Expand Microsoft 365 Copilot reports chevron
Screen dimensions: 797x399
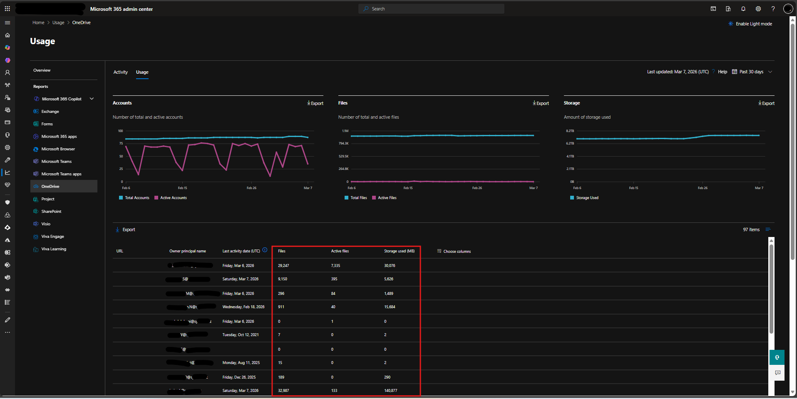tap(92, 99)
